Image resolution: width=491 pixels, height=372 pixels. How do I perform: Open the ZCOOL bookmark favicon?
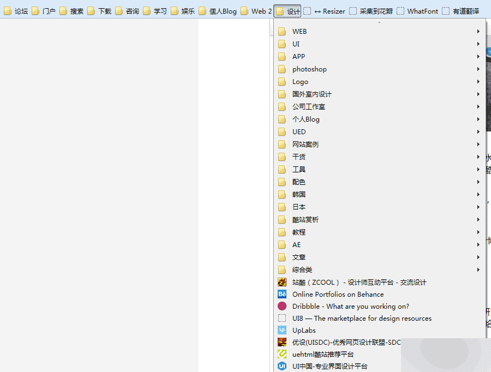282,282
